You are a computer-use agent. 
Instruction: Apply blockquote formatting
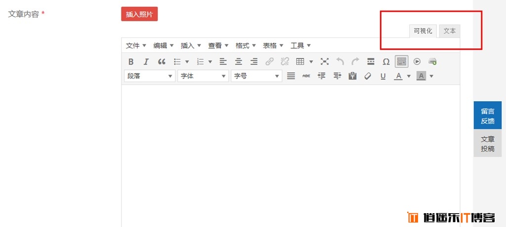(162, 62)
